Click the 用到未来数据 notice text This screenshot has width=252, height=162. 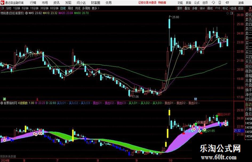coord(8,156)
